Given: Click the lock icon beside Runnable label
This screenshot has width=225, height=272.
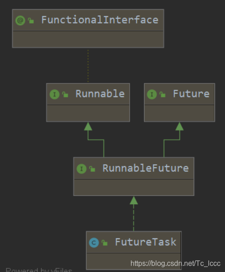Looking at the screenshot, I should coord(65,94).
